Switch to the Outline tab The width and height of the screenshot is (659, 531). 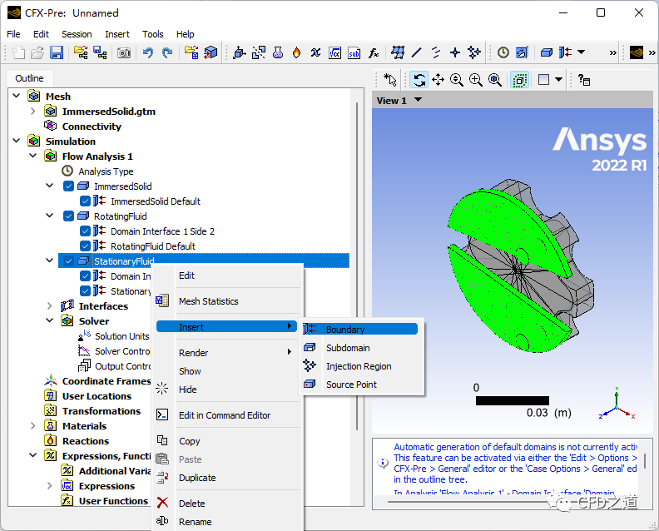click(29, 78)
